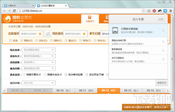Screen dimensions: 175x112
Task: Expand the 出行计划 dropdown
Action: 39,83
